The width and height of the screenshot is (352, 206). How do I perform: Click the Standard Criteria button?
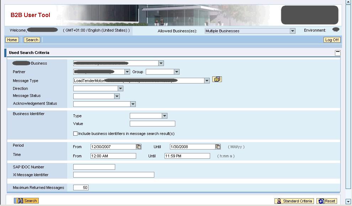294,201
